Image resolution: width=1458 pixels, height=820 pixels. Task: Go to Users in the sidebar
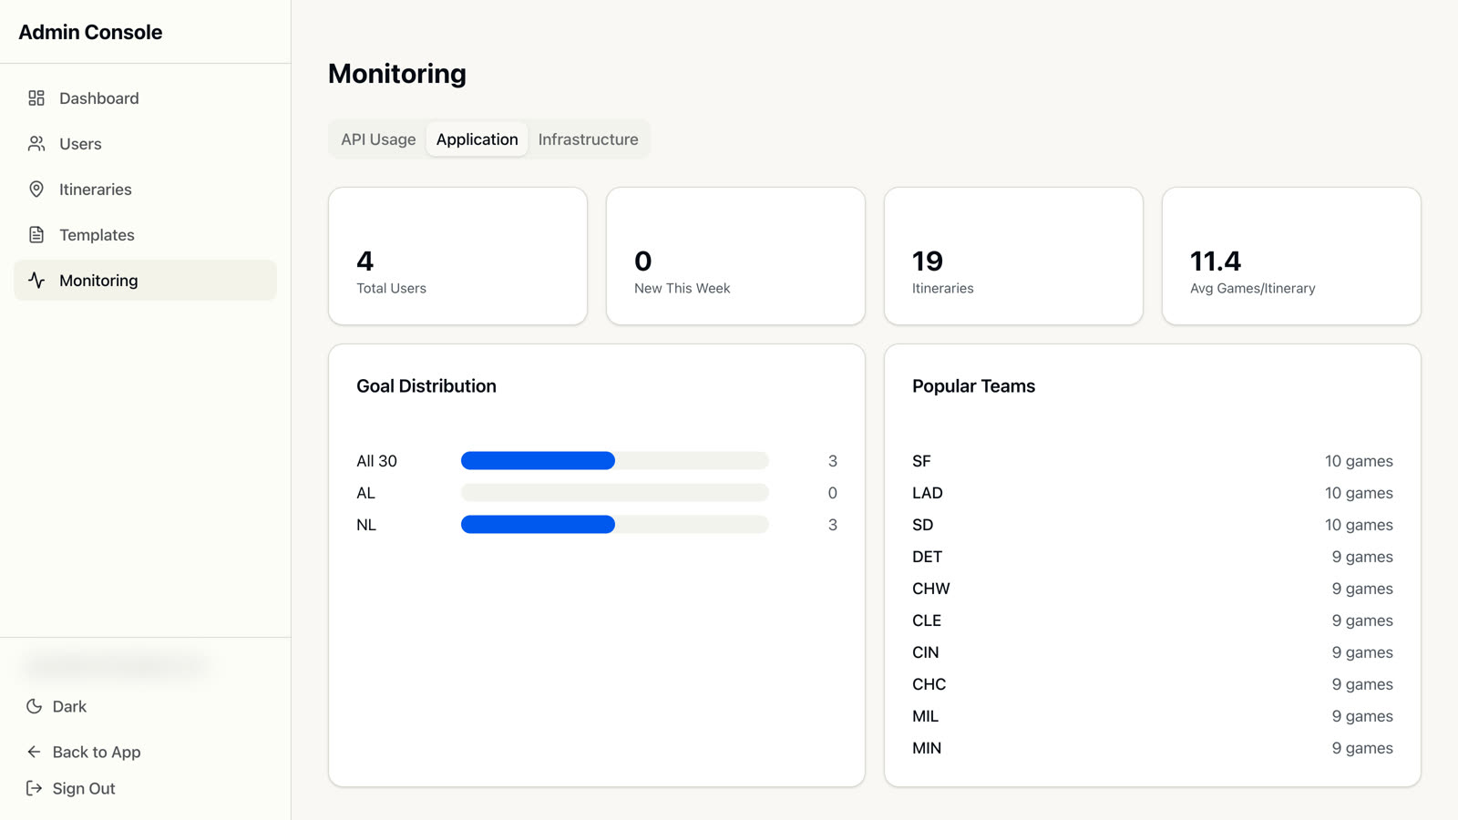(145, 144)
